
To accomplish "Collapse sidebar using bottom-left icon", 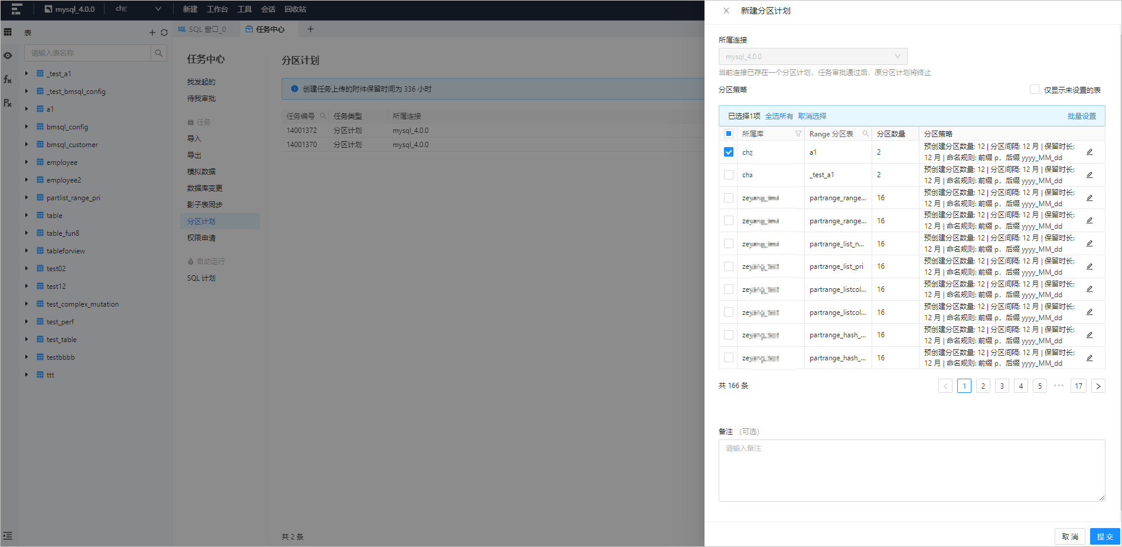I will (x=8, y=536).
